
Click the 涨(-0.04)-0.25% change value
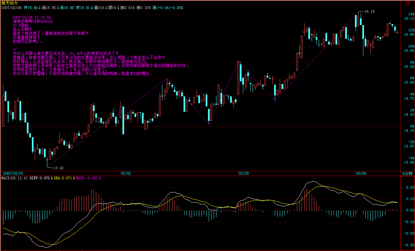click(167, 7)
